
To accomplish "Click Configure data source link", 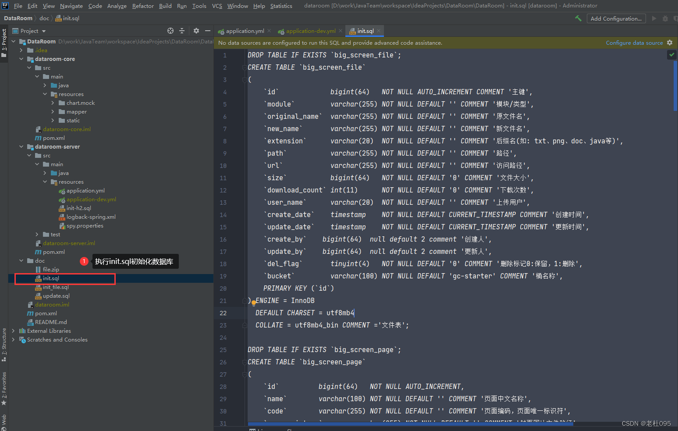I will (634, 43).
